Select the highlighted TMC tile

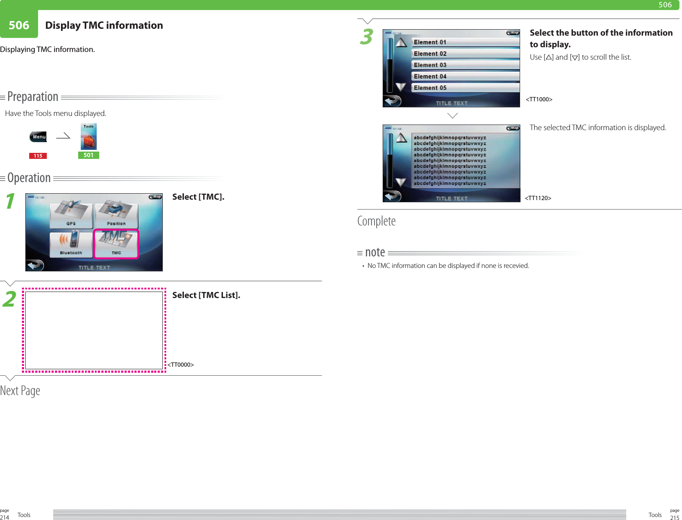[x=116, y=244]
